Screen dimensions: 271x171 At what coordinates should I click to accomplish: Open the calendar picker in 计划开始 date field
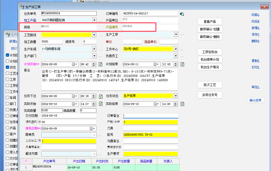[74, 64]
